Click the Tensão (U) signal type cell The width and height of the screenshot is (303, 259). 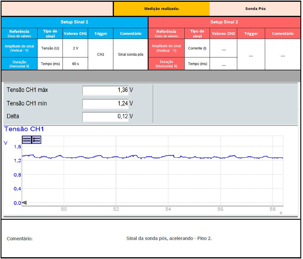tap(50, 48)
